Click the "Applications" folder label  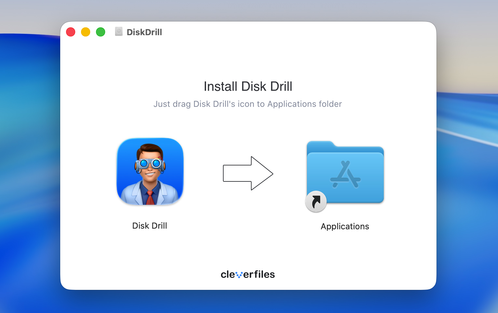pos(345,227)
